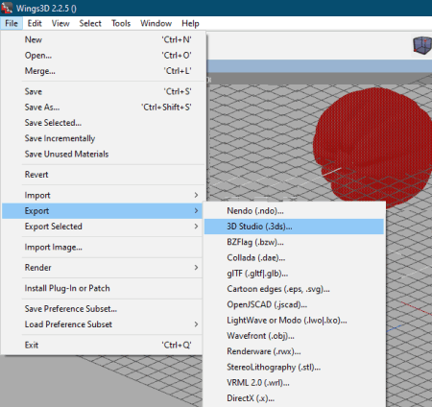Open the Tools menu
The width and height of the screenshot is (432, 407).
(121, 23)
